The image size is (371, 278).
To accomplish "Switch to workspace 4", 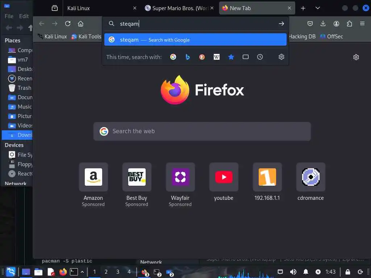I will [129, 272].
